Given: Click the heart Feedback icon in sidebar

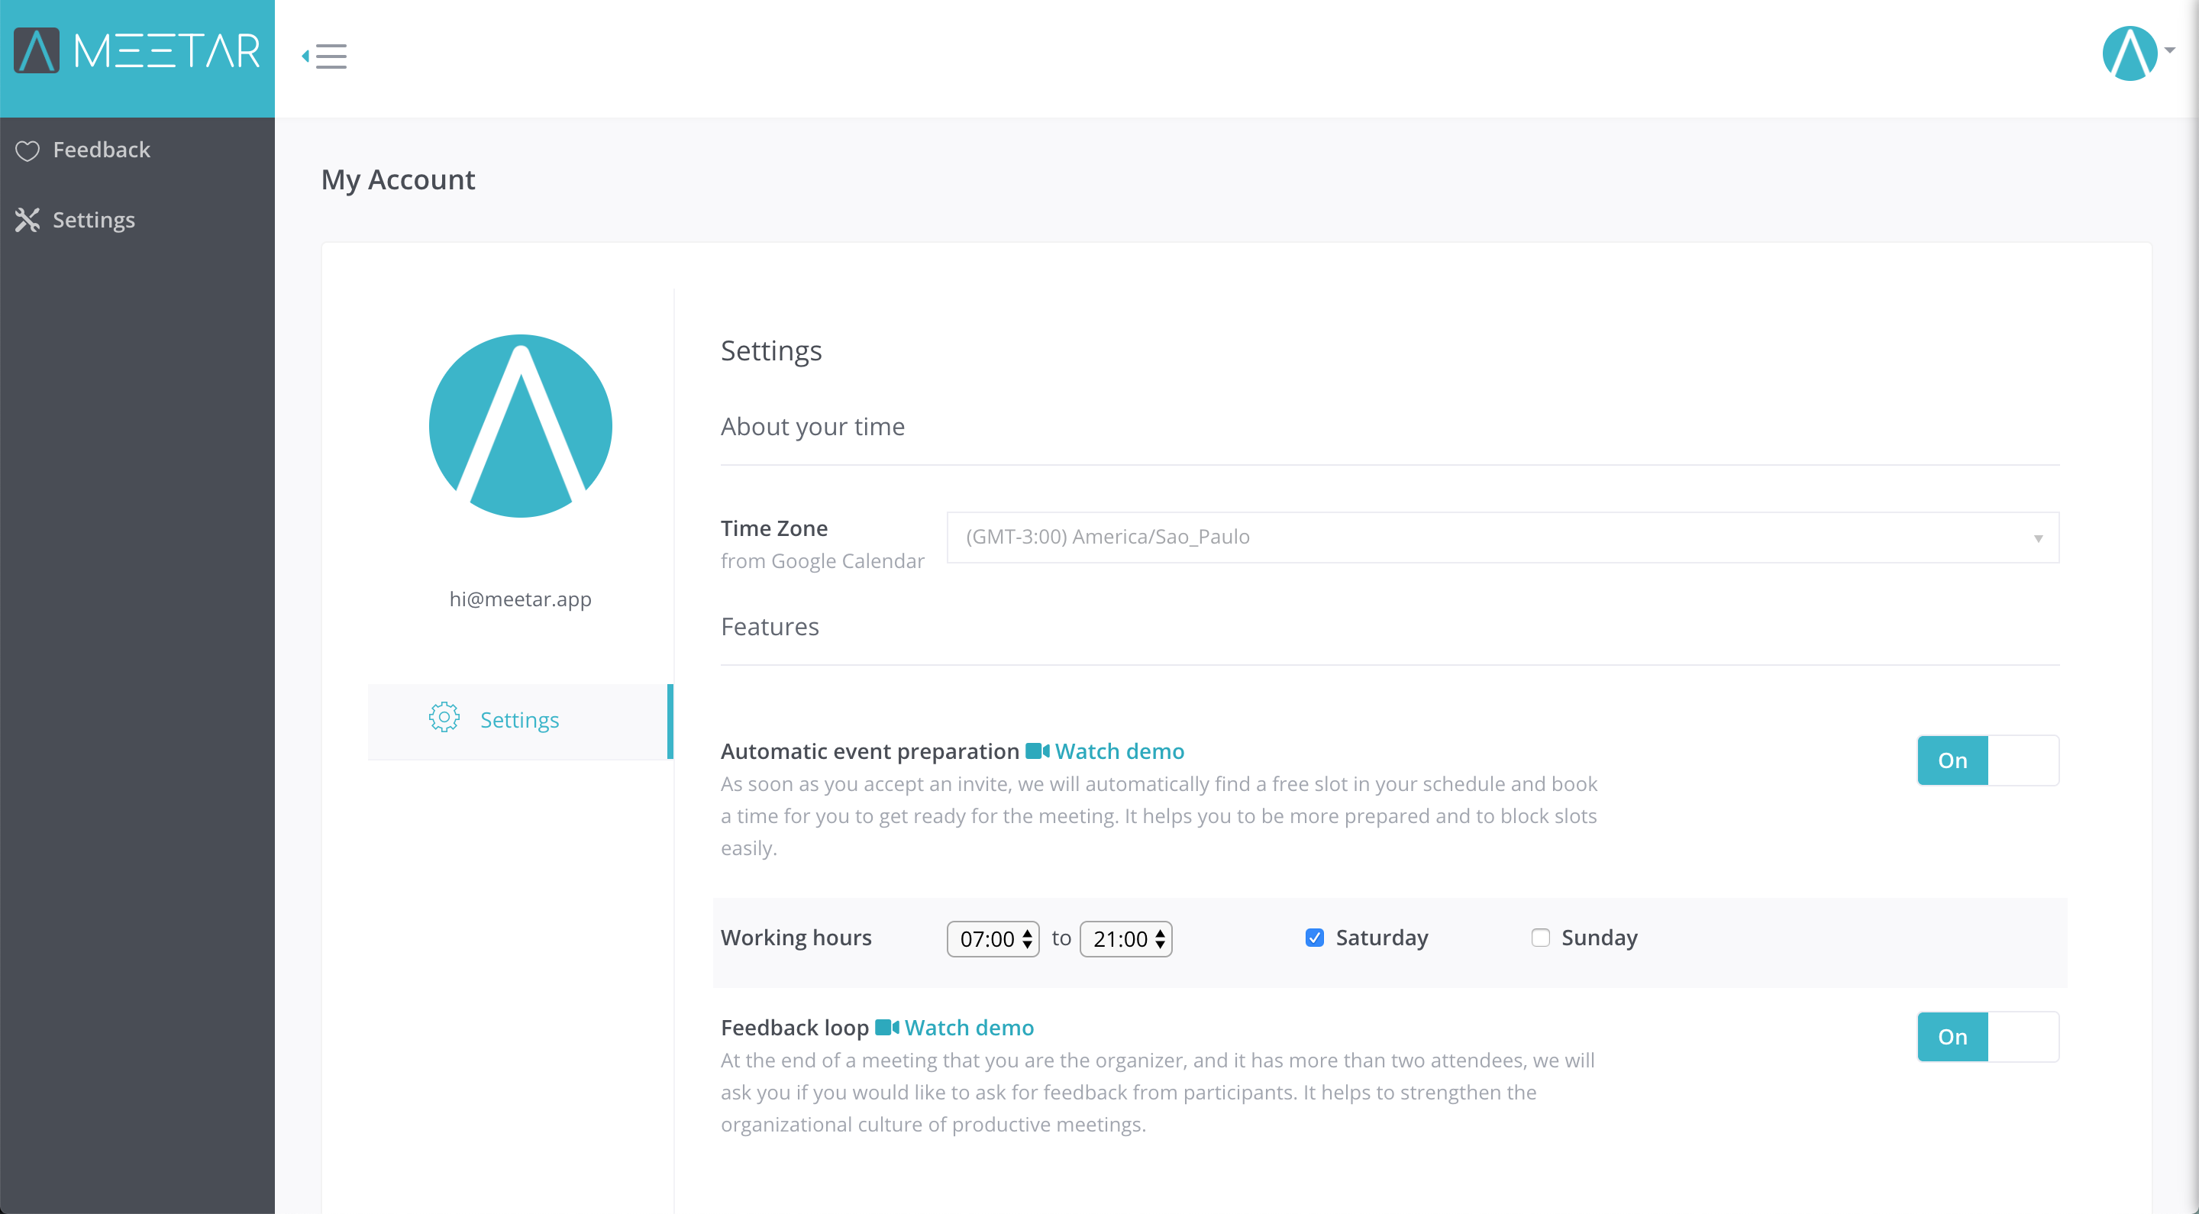Looking at the screenshot, I should point(27,151).
